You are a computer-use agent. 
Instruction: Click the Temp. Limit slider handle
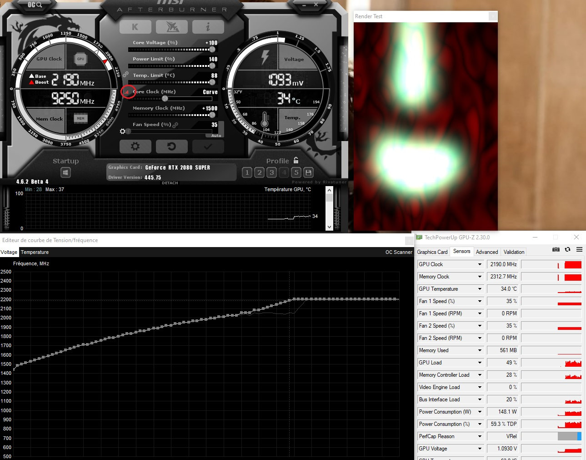pos(212,82)
